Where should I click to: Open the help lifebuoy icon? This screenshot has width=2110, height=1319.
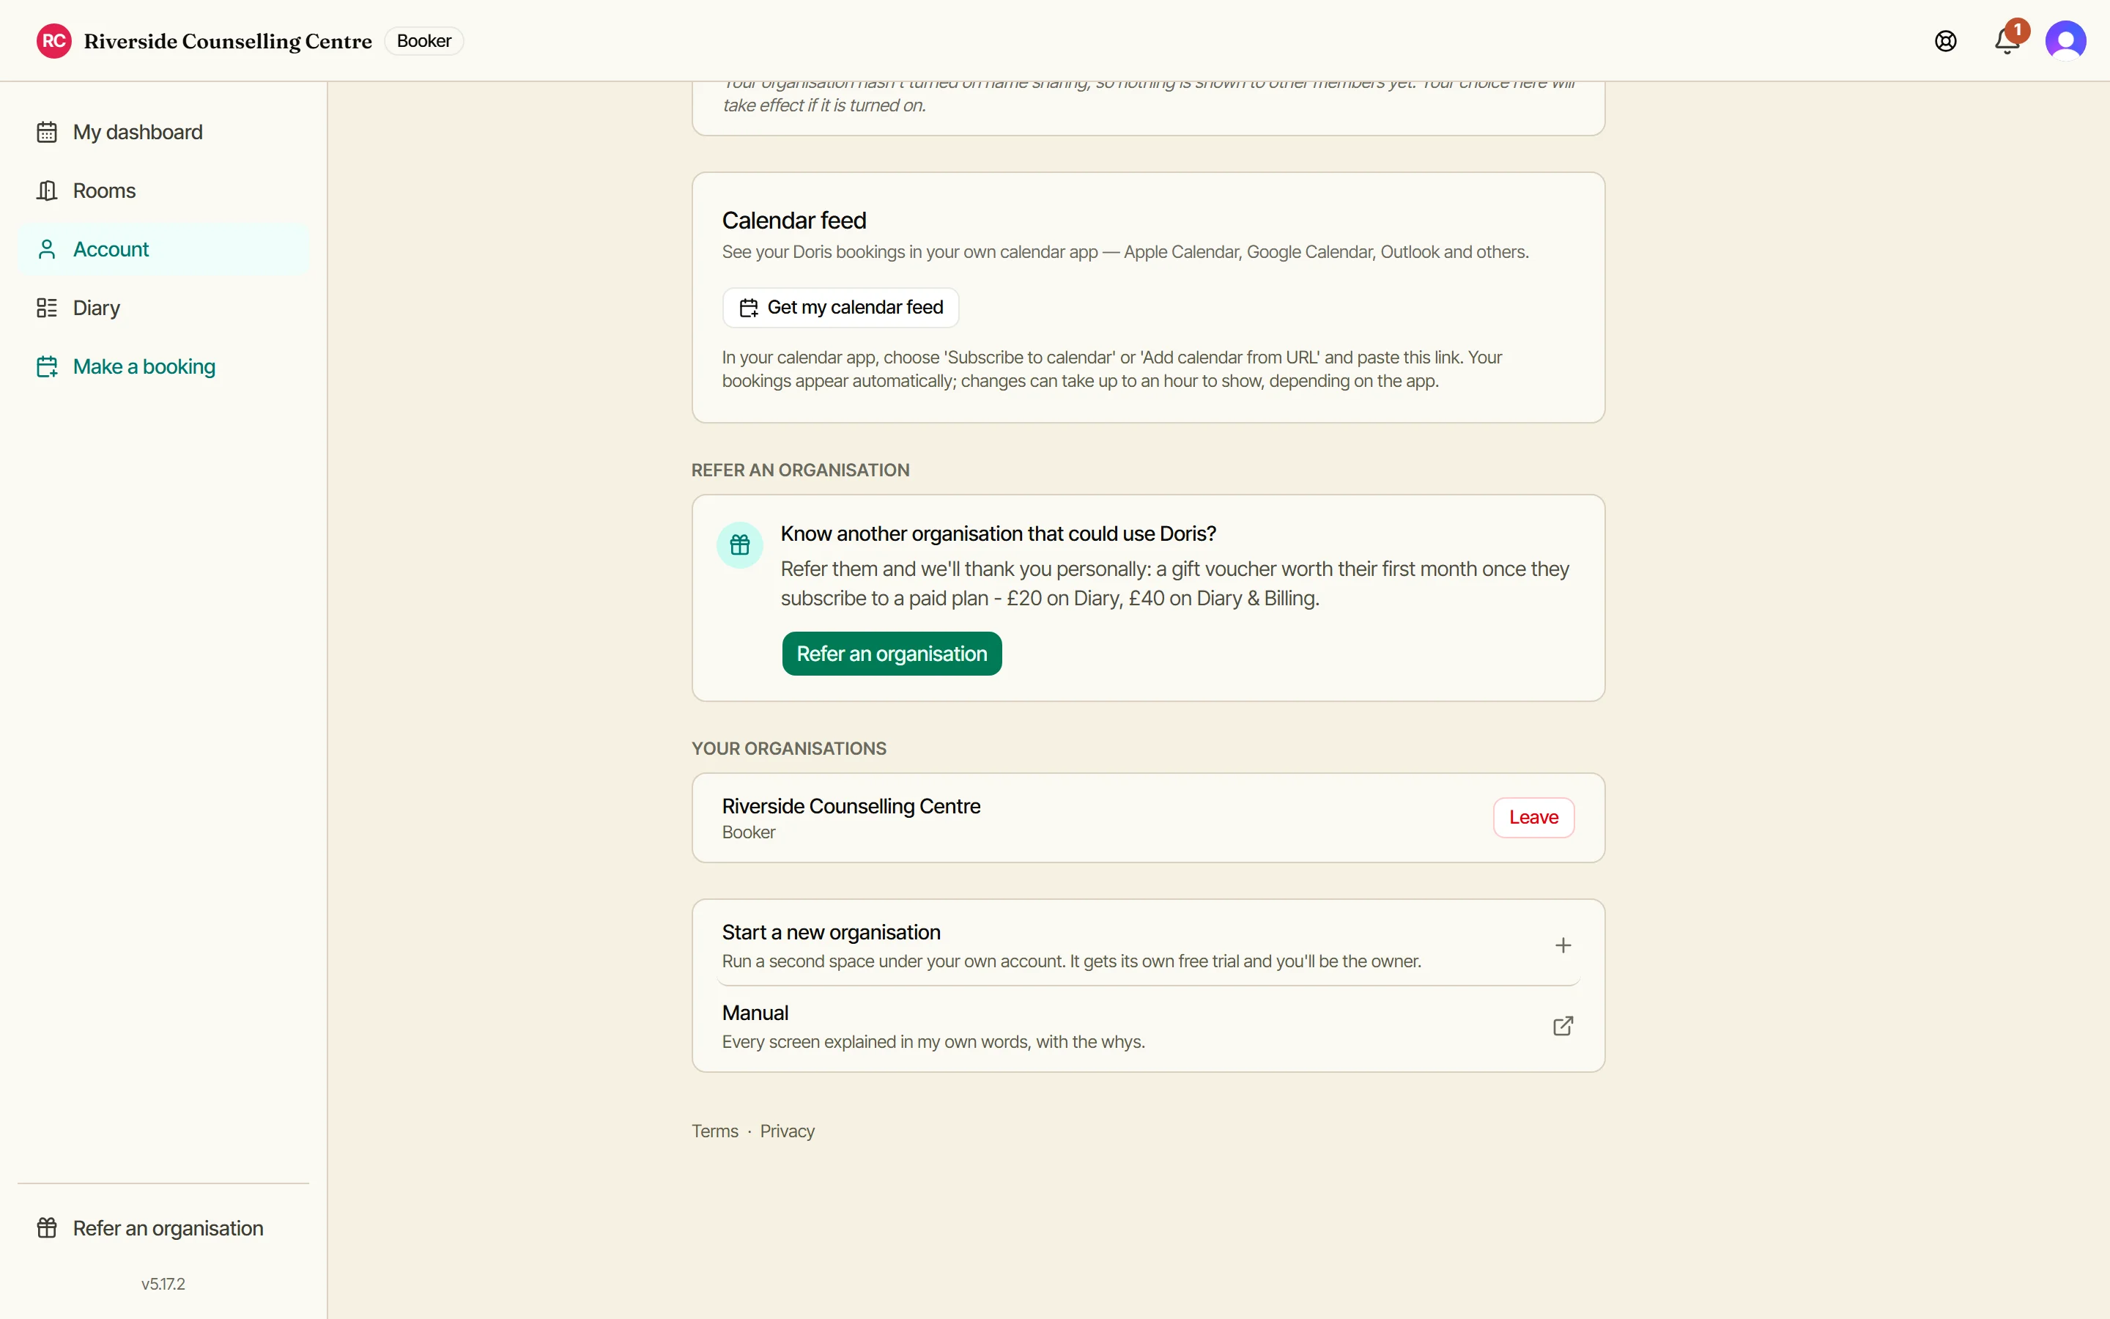pyautogui.click(x=1945, y=41)
